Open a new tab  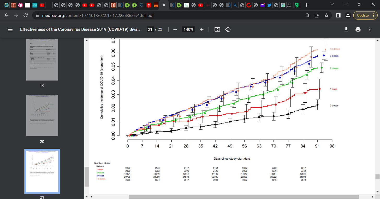point(307,5)
